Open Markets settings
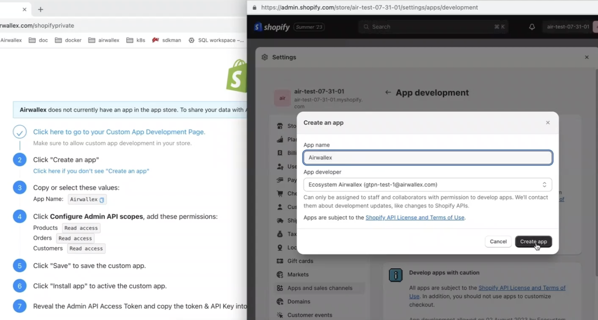Image resolution: width=598 pixels, height=320 pixels. pos(297,274)
